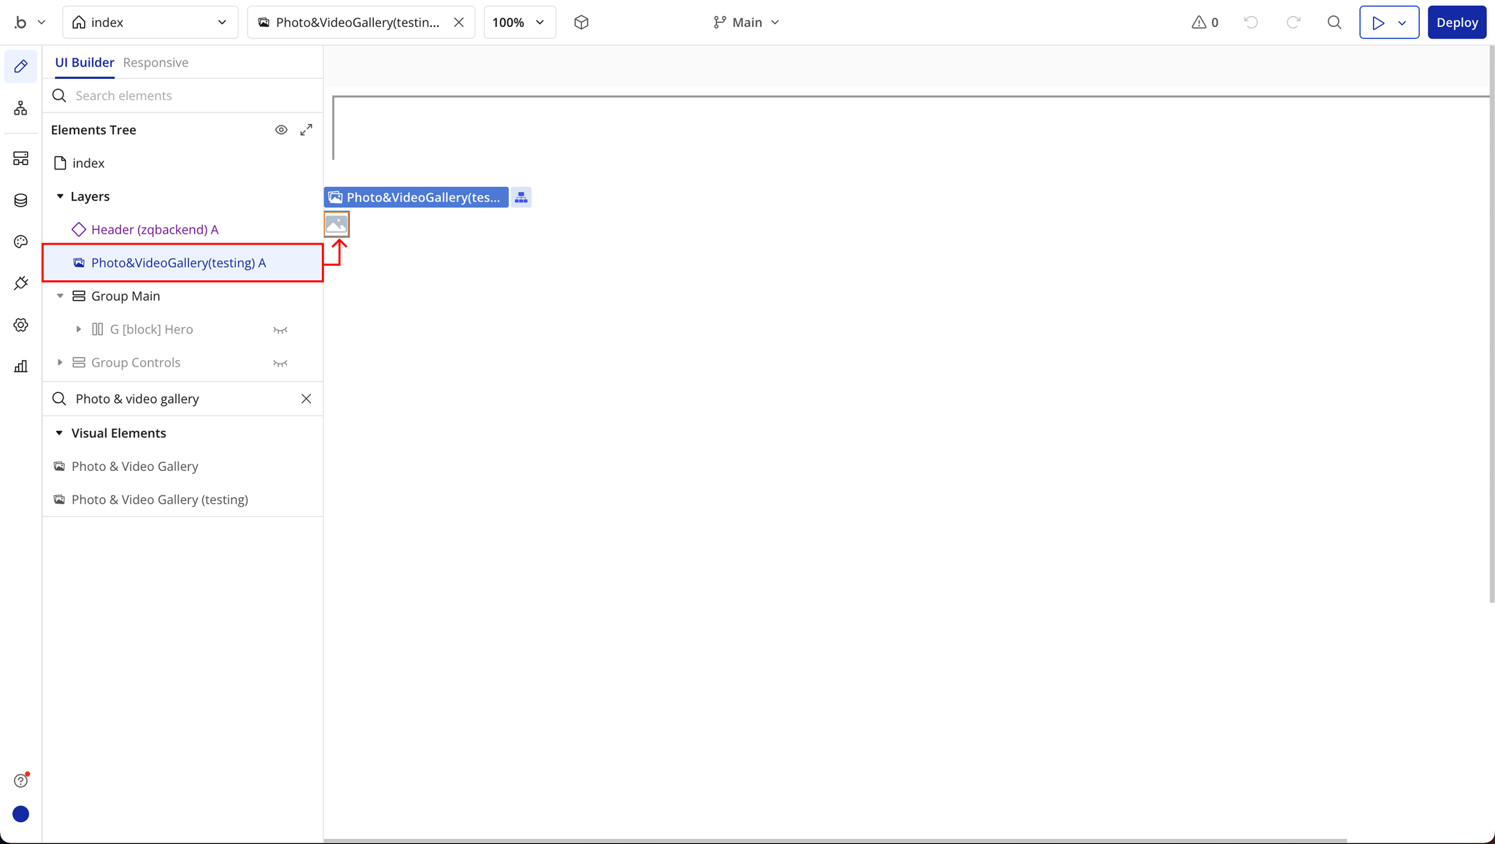Toggle Elements Tree eye visibility icon
Screen dimensions: 1495x844
(281, 130)
